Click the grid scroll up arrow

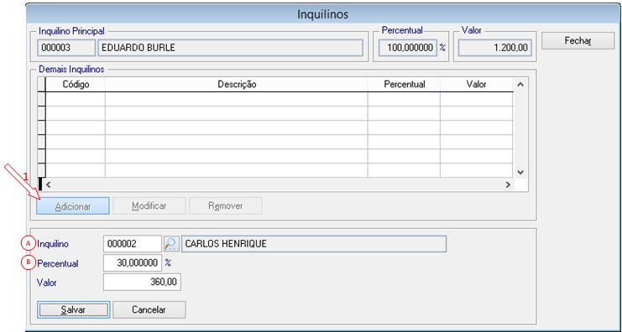point(520,85)
